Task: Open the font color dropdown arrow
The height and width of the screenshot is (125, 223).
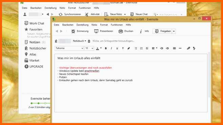Action: coord(101,48)
